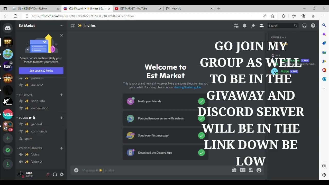Switch to EST MARKET YouTube tab
This screenshot has height=185, width=329.
tap(138, 8)
